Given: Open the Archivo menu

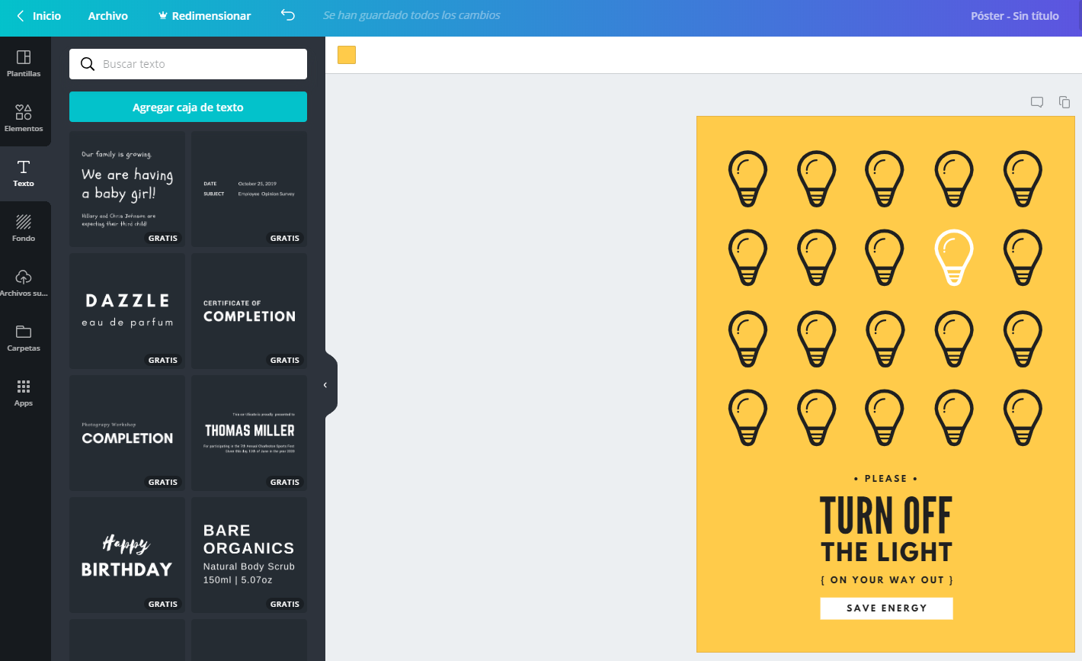Looking at the screenshot, I should pos(108,15).
